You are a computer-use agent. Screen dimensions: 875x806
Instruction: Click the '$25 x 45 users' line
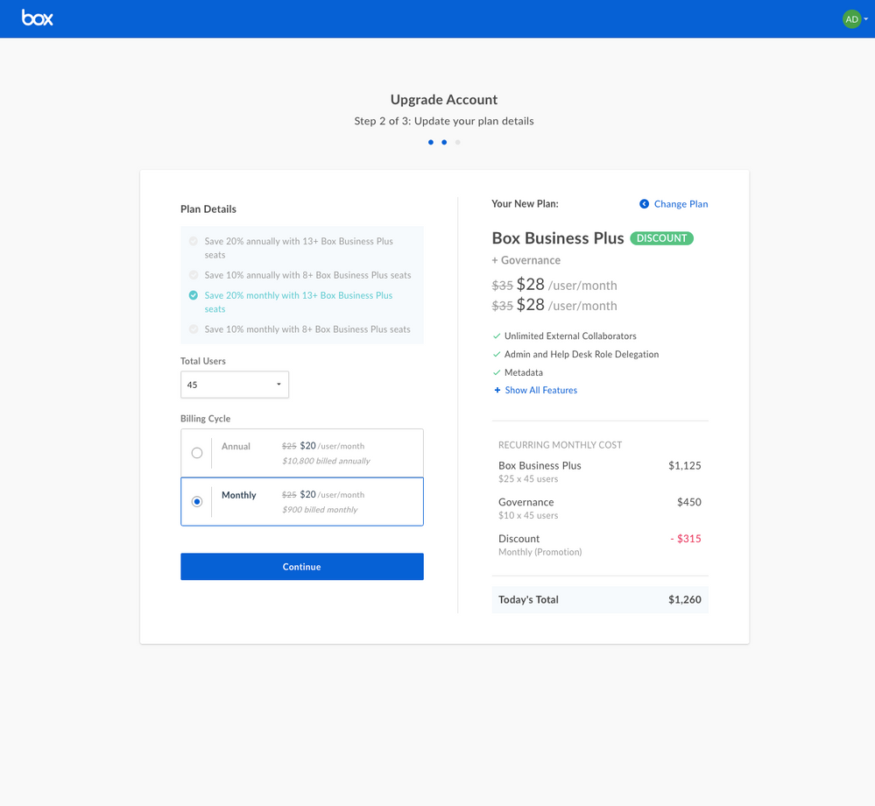click(528, 479)
